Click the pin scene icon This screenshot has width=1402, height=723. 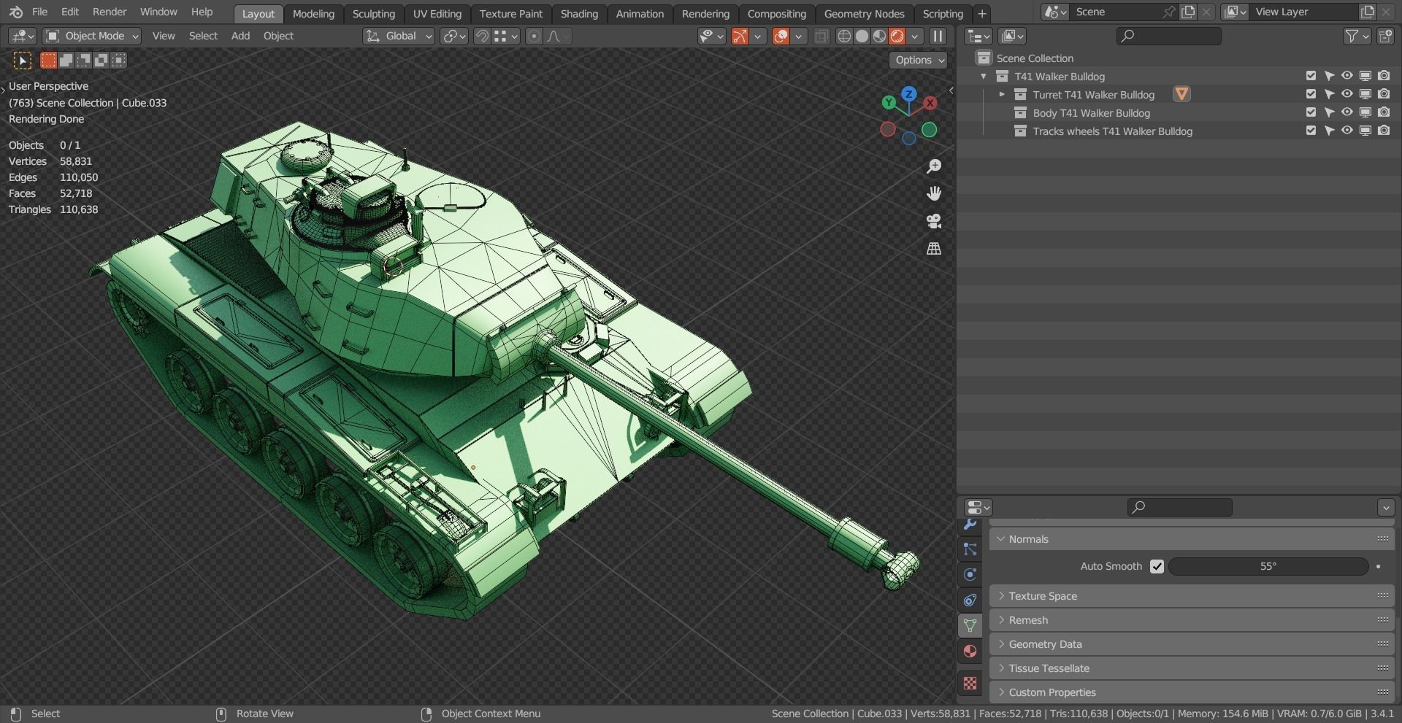click(x=1169, y=12)
